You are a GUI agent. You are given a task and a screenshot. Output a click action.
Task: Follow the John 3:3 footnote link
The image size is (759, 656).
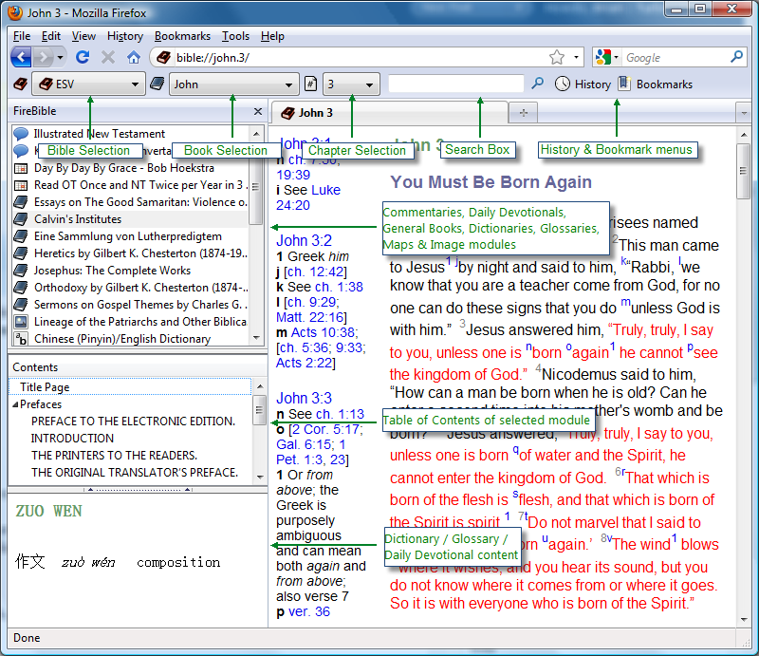click(304, 398)
